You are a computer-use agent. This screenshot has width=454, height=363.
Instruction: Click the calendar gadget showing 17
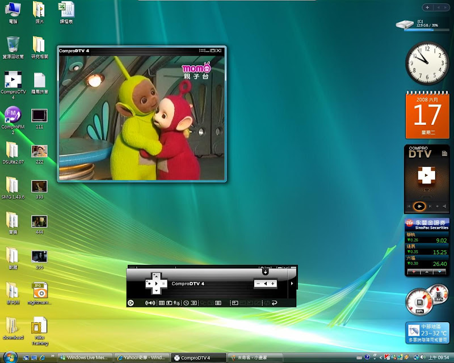tap(427, 115)
